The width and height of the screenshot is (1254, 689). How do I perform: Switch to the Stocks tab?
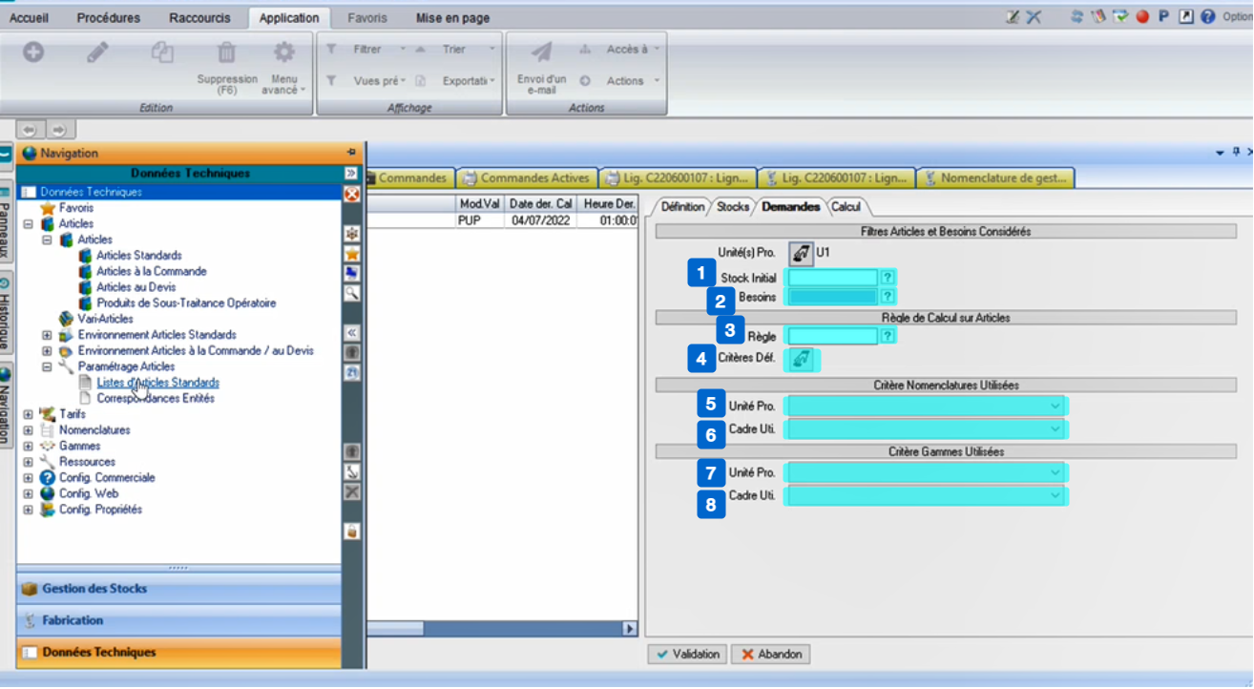coord(733,207)
